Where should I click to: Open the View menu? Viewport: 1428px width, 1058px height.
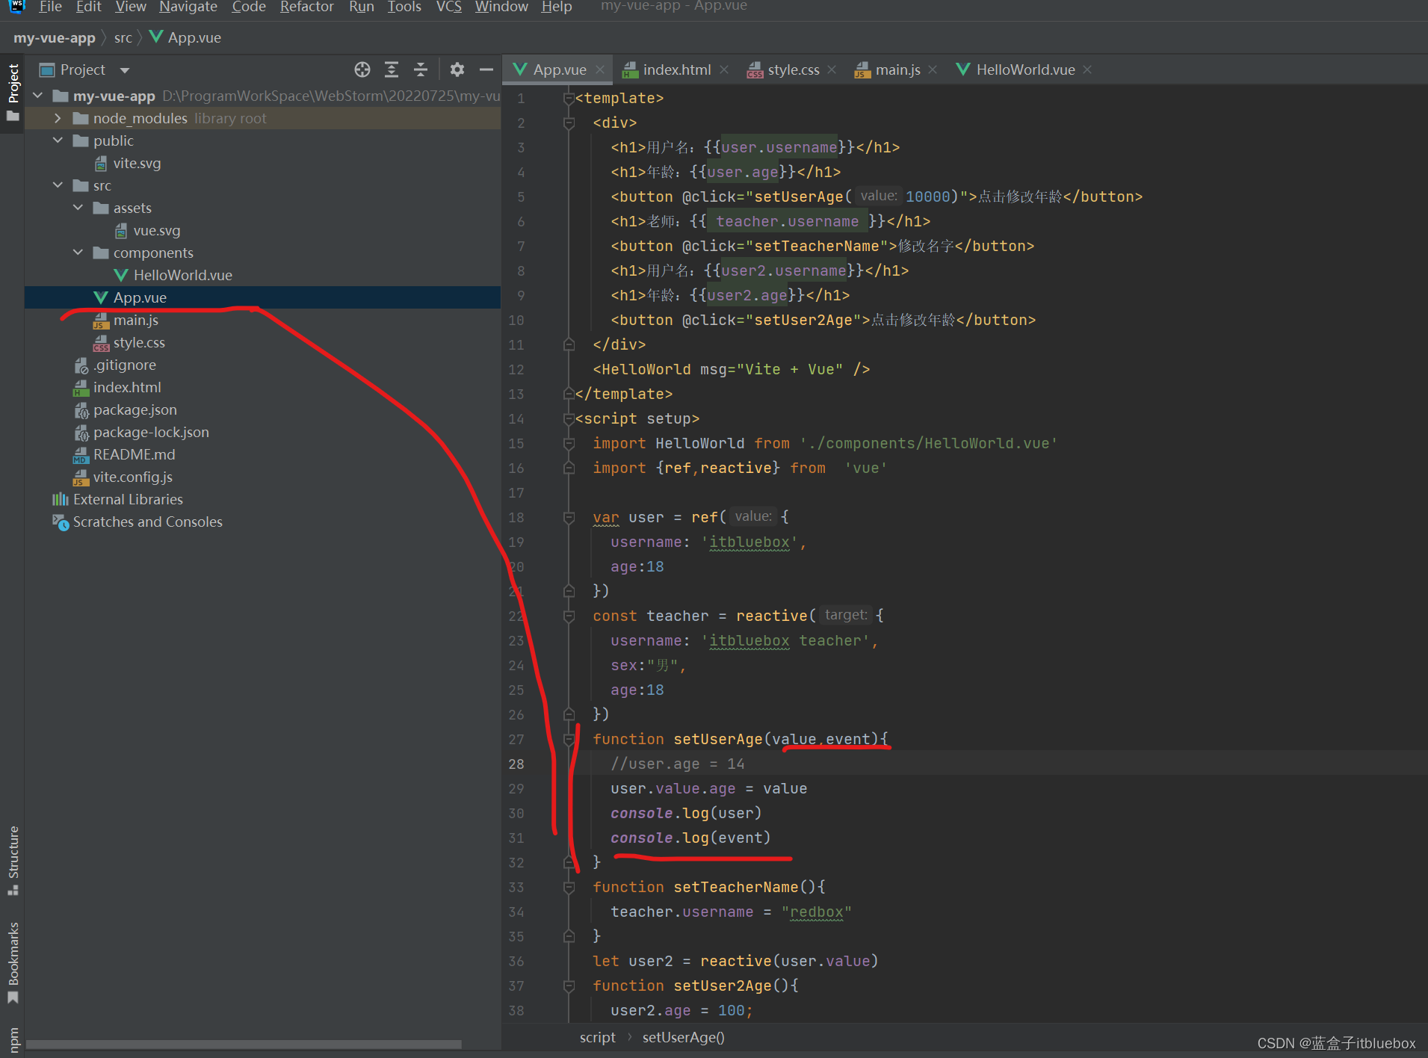131,7
